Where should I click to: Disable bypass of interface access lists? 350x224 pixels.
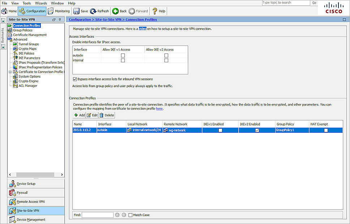[x=74, y=79]
